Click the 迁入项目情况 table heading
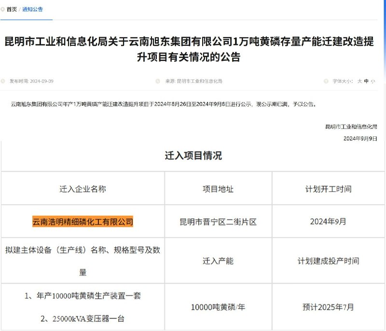Screen dimensions: 386x331 tap(193, 156)
